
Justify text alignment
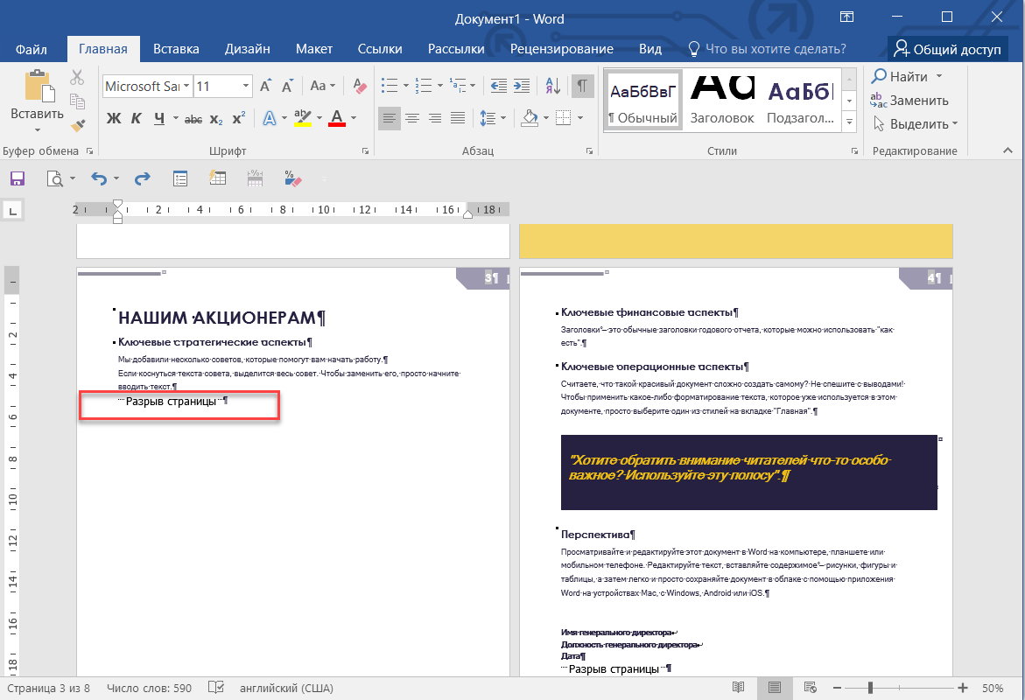(x=458, y=118)
